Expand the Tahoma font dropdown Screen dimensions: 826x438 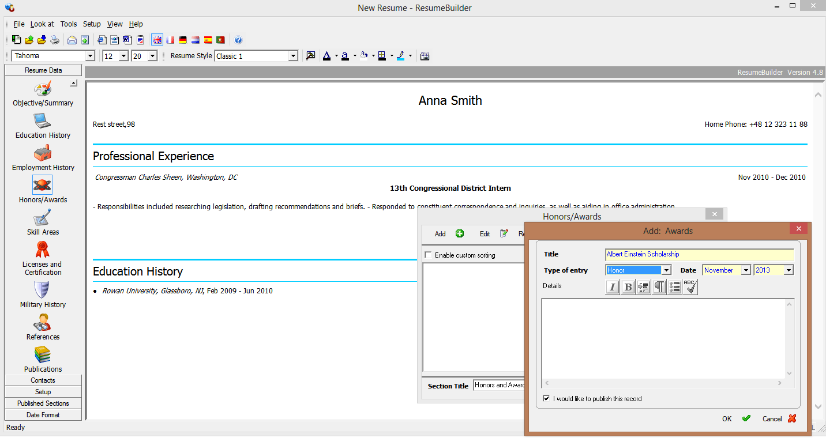coord(90,56)
